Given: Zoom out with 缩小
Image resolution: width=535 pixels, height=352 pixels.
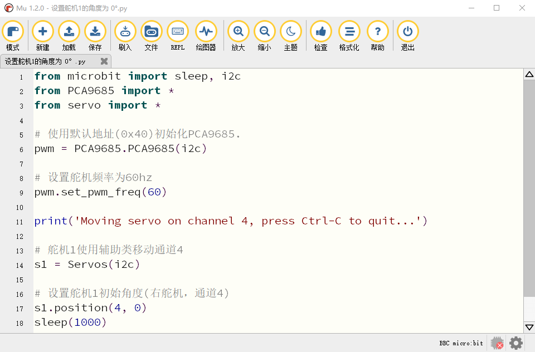Looking at the screenshot, I should 264,36.
